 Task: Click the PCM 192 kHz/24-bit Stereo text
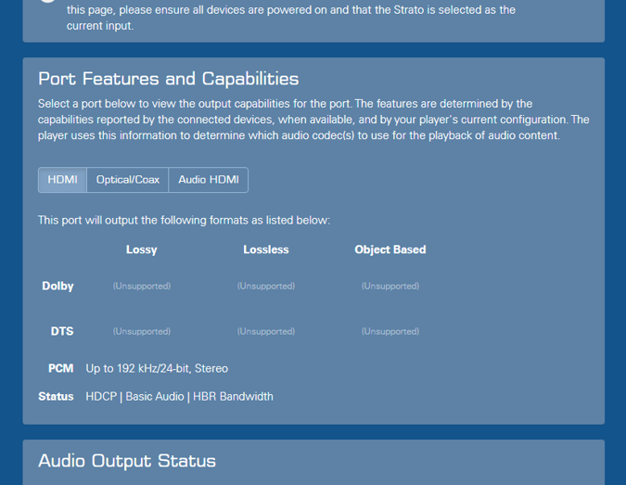157,368
